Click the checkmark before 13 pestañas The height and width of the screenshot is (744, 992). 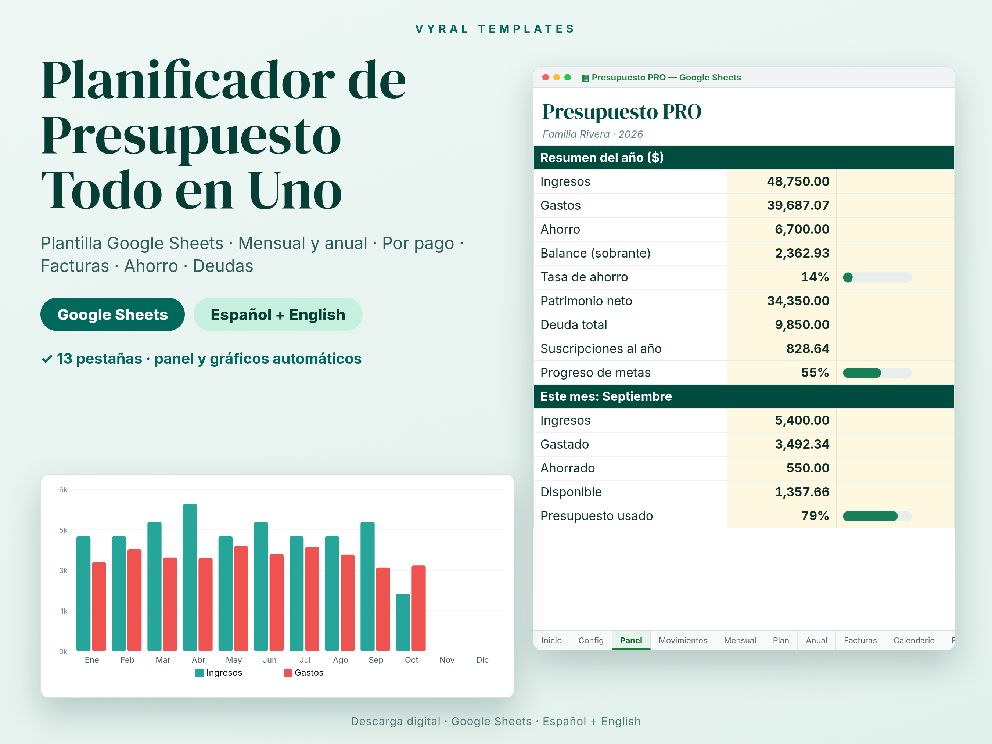[47, 359]
